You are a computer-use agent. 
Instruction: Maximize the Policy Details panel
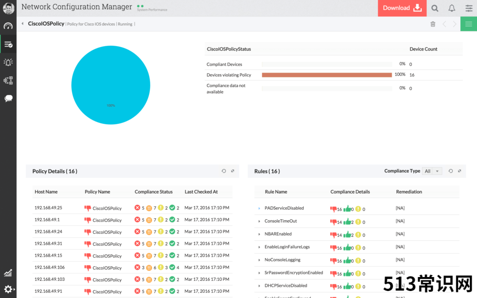(x=233, y=171)
